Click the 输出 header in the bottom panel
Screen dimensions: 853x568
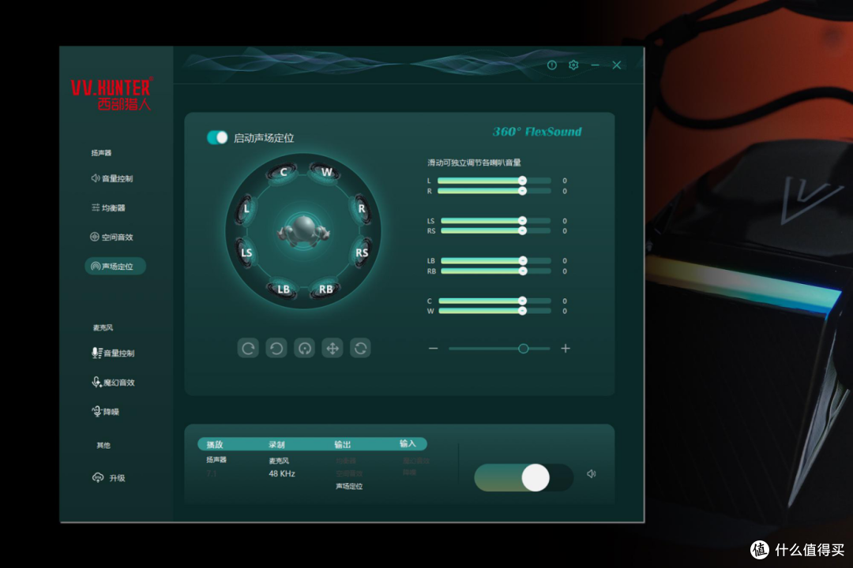343,445
